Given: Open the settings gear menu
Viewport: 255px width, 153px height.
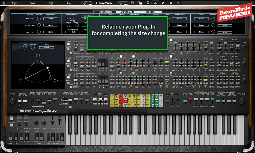Looking at the screenshot, I should point(4,3).
